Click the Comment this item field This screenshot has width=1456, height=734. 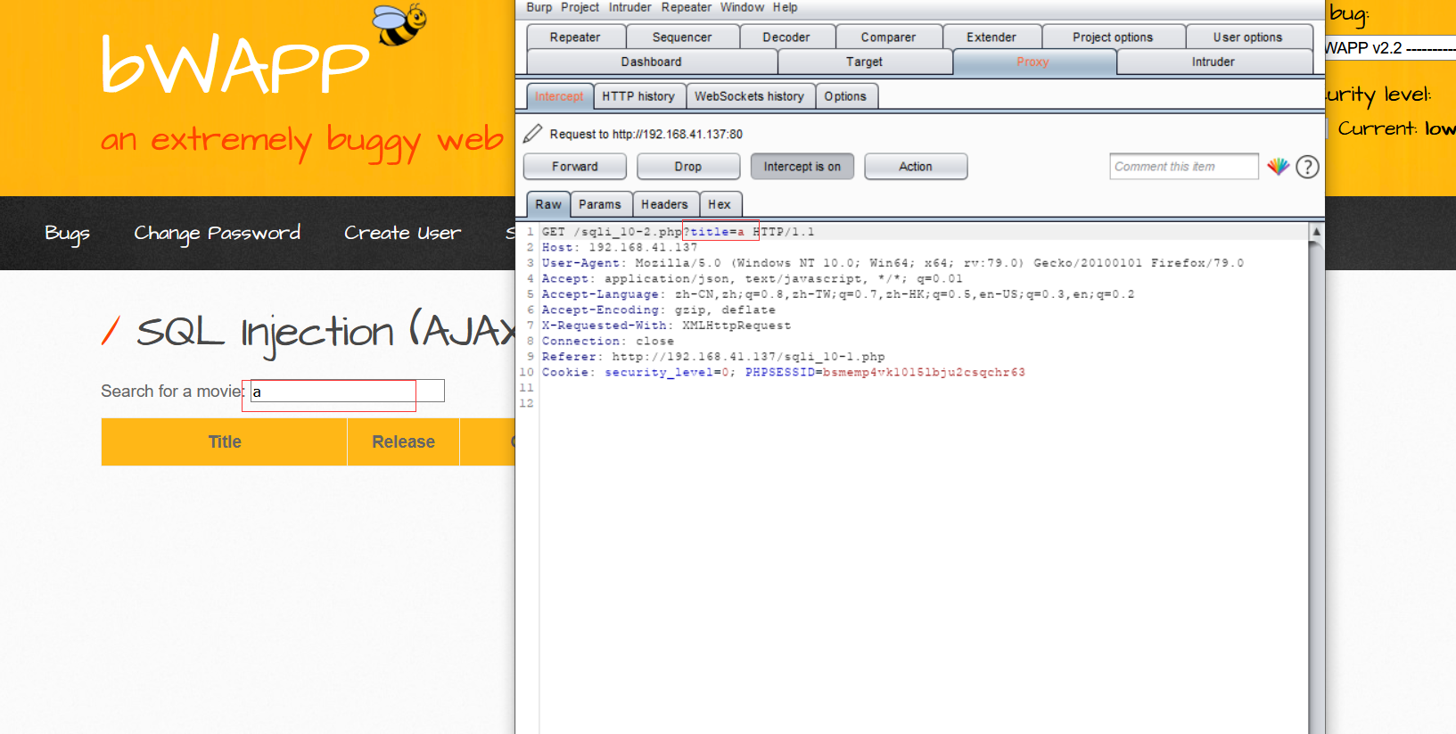[1184, 167]
